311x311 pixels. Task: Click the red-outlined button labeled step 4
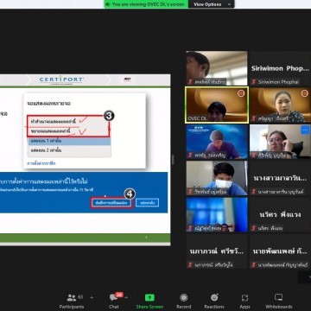click(111, 203)
